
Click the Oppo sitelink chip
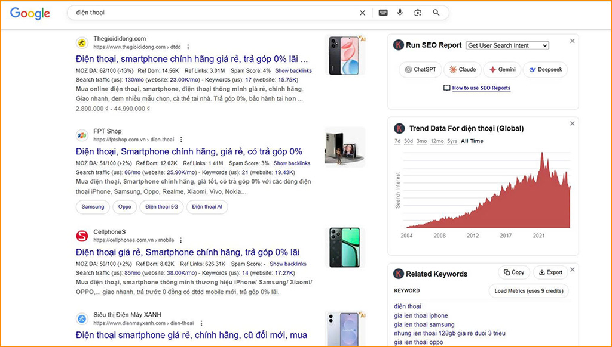[x=124, y=207]
